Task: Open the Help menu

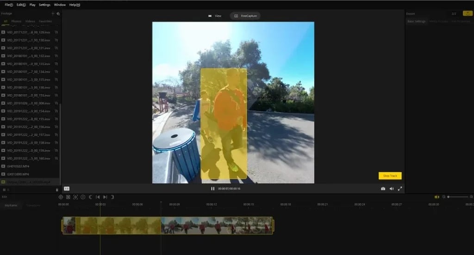Action: click(75, 5)
